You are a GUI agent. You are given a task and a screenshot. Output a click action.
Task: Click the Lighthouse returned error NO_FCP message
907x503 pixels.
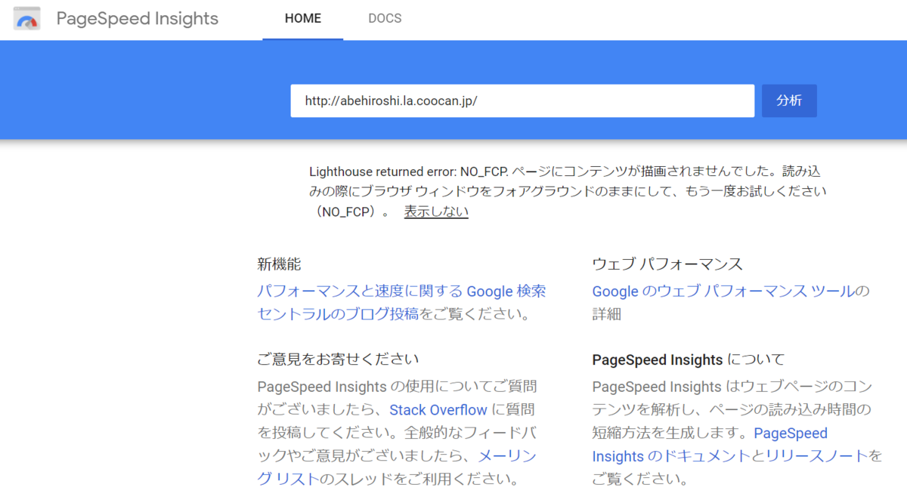click(x=567, y=192)
